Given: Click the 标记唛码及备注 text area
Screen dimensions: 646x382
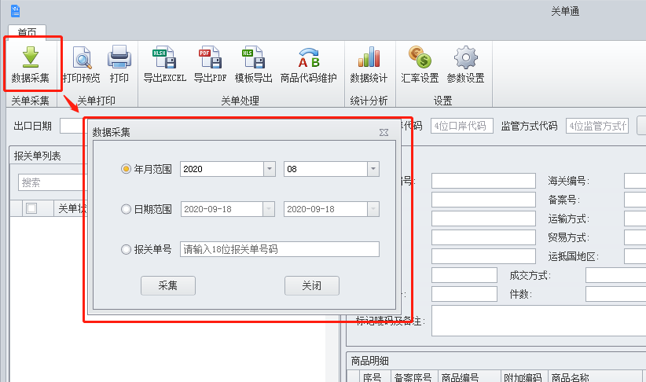Looking at the screenshot, I should pos(539,321).
